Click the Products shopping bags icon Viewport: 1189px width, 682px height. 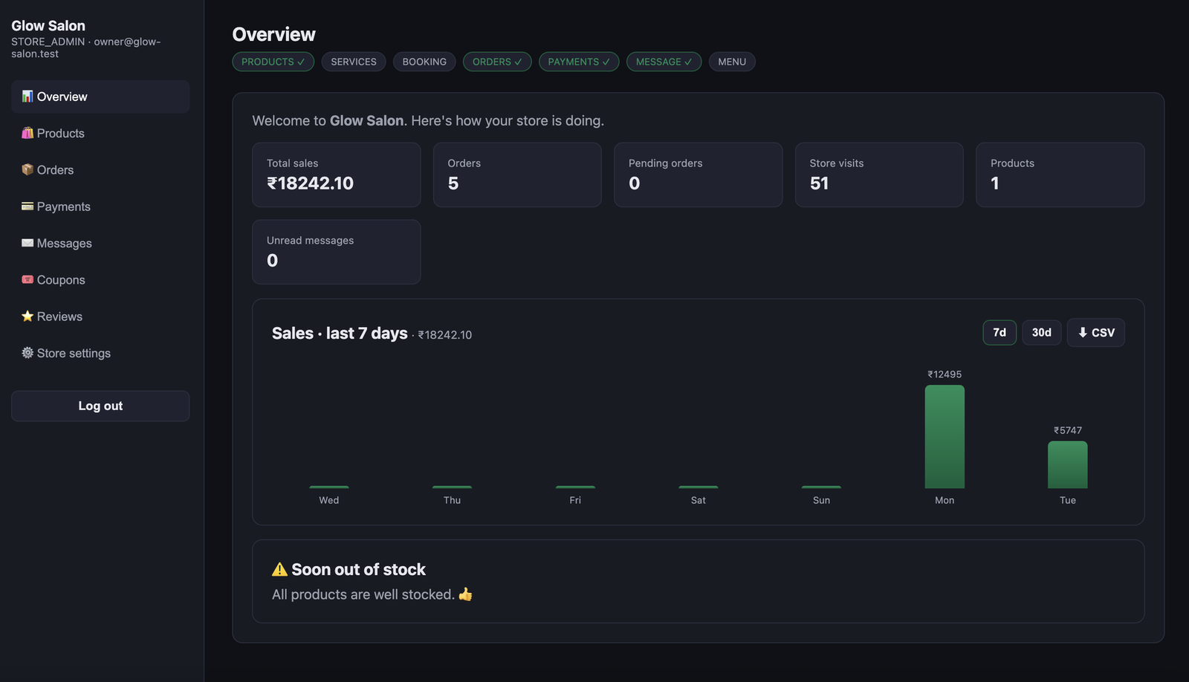(27, 133)
